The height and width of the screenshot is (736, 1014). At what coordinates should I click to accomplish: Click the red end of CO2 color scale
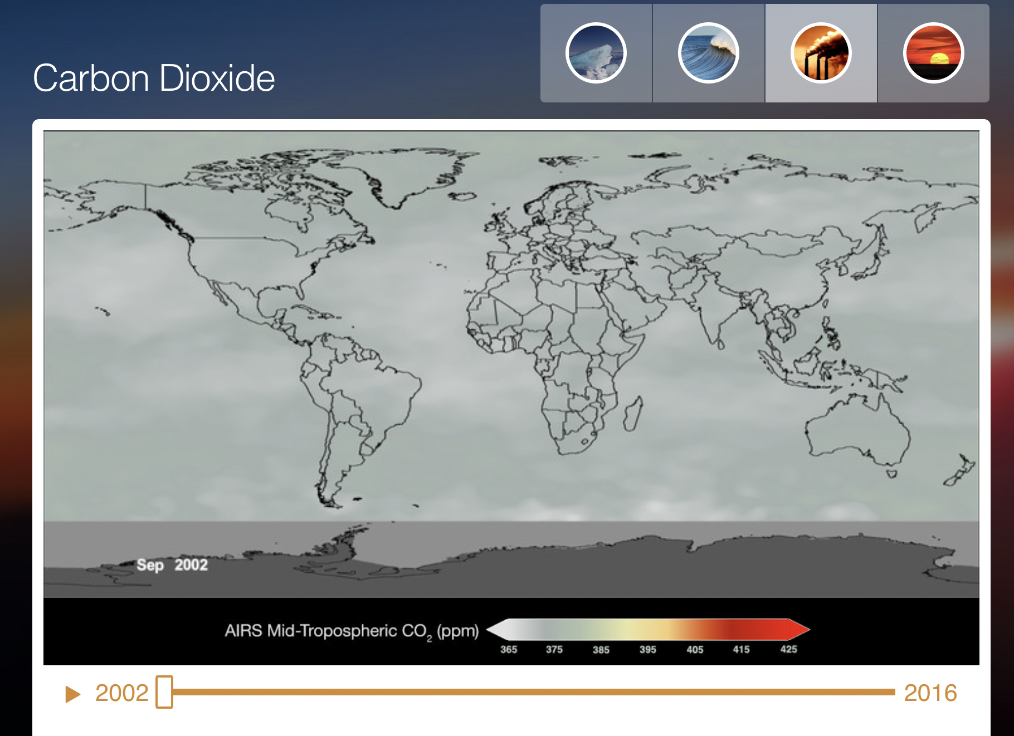(797, 630)
